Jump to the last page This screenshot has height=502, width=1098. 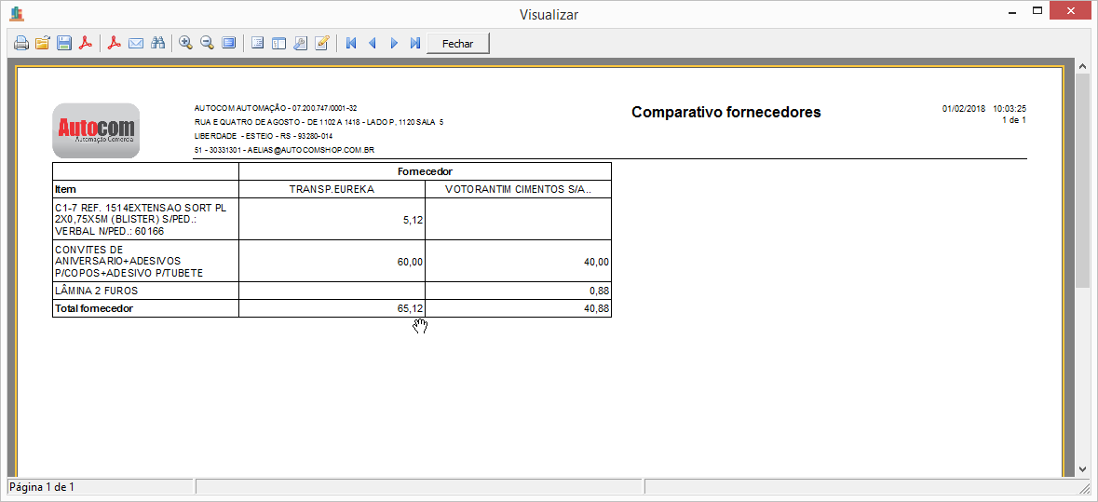(x=415, y=44)
